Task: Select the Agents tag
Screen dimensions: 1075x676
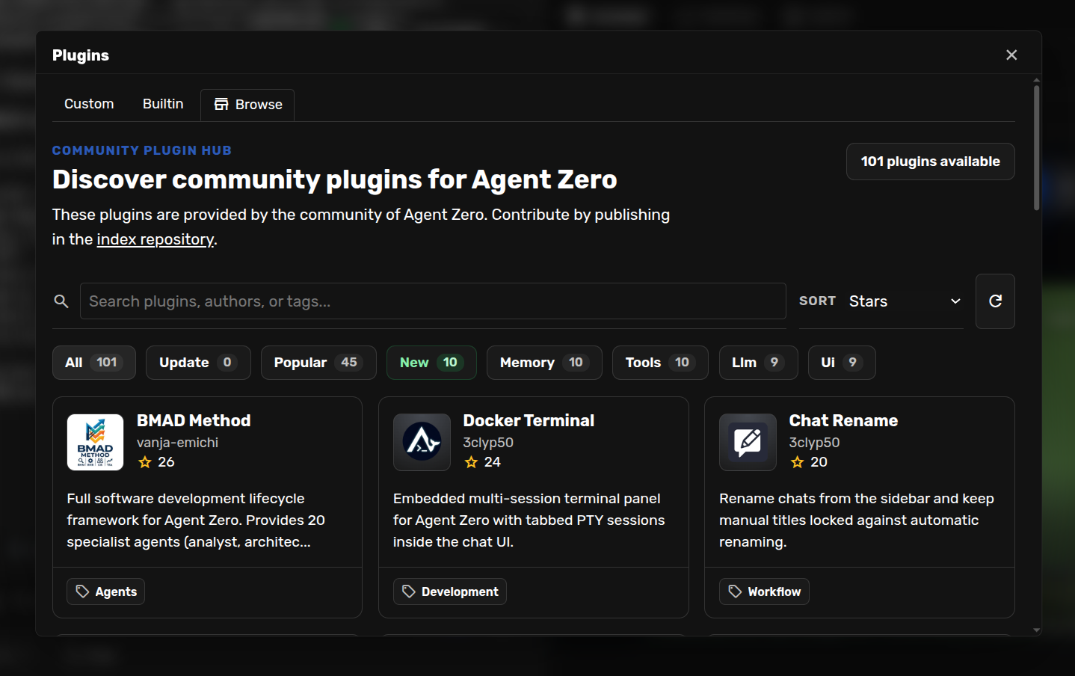Action: point(105,591)
